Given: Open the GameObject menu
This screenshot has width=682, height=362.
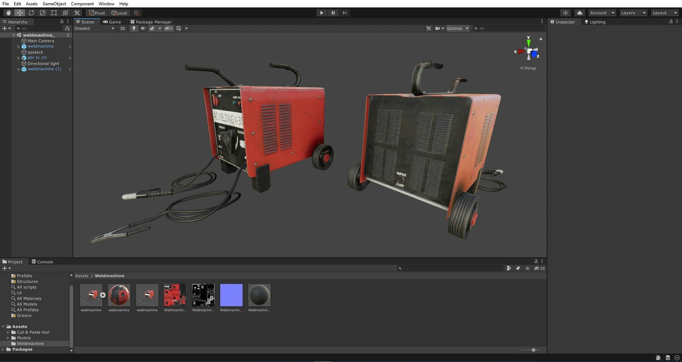Looking at the screenshot, I should click(x=54, y=4).
